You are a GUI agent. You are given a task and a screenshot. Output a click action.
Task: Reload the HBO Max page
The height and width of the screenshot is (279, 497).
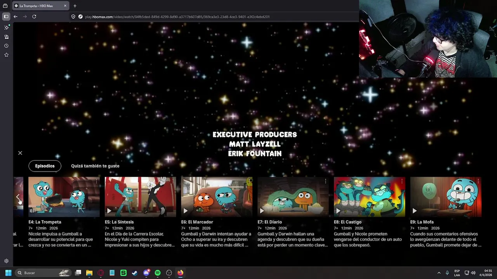tap(34, 17)
